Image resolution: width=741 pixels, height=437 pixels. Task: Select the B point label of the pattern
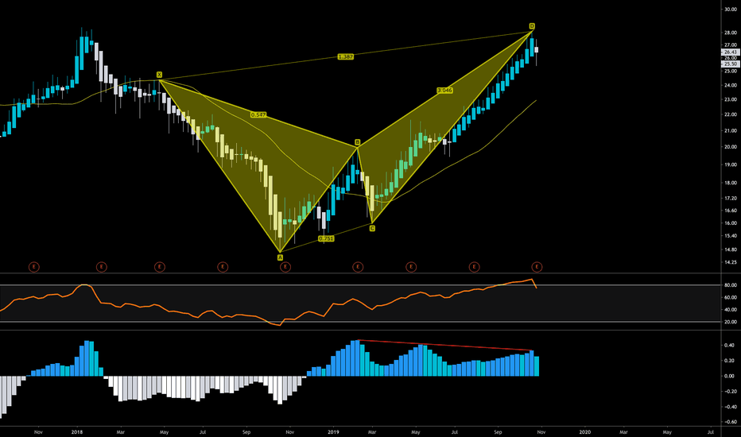(x=357, y=142)
